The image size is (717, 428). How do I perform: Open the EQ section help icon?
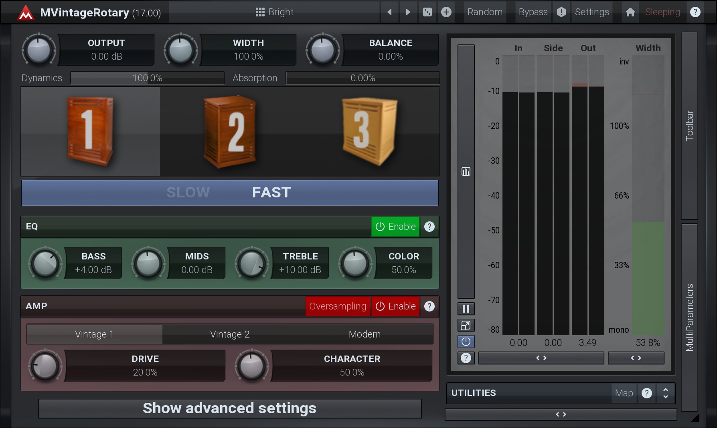(x=429, y=227)
